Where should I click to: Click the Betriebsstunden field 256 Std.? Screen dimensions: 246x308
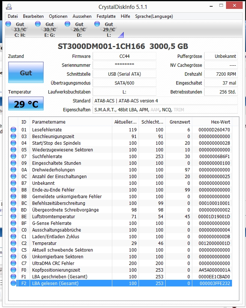[x=221, y=92]
